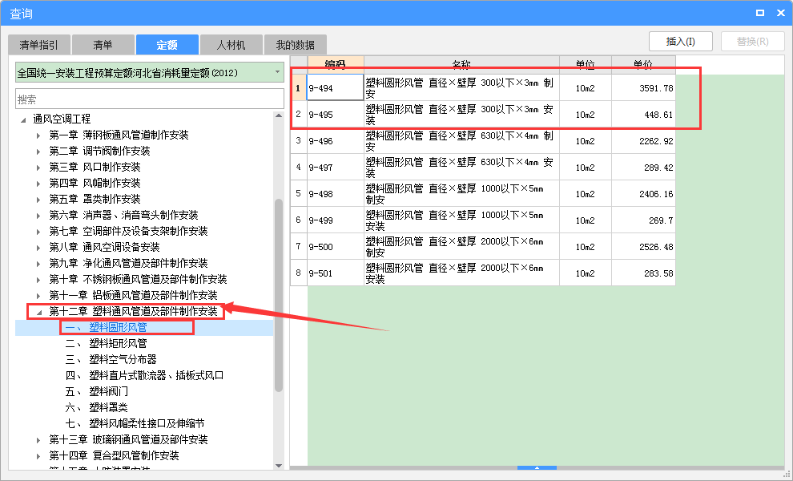Select 第十三章 玻璃钢通风管道及部件安装 label
The height and width of the screenshot is (481, 793).
point(128,439)
